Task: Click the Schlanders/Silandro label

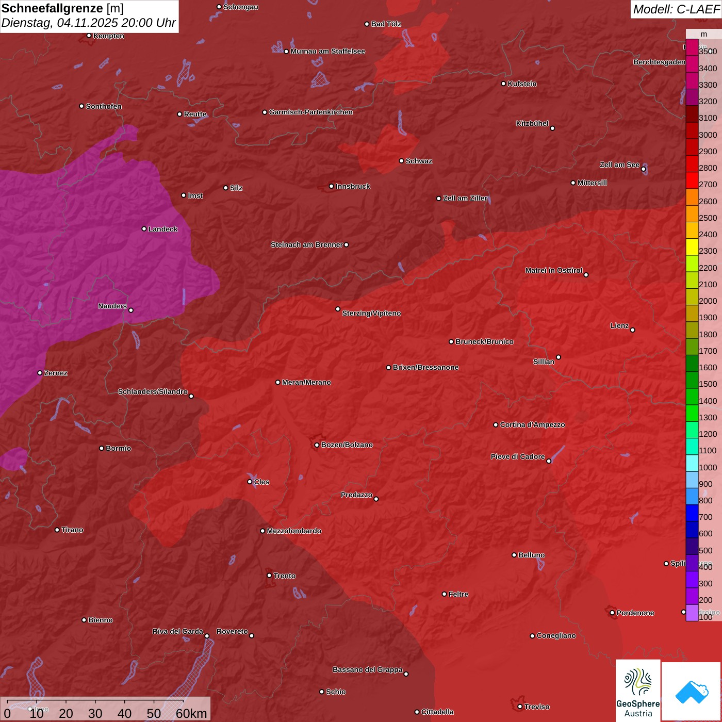Action: point(153,391)
